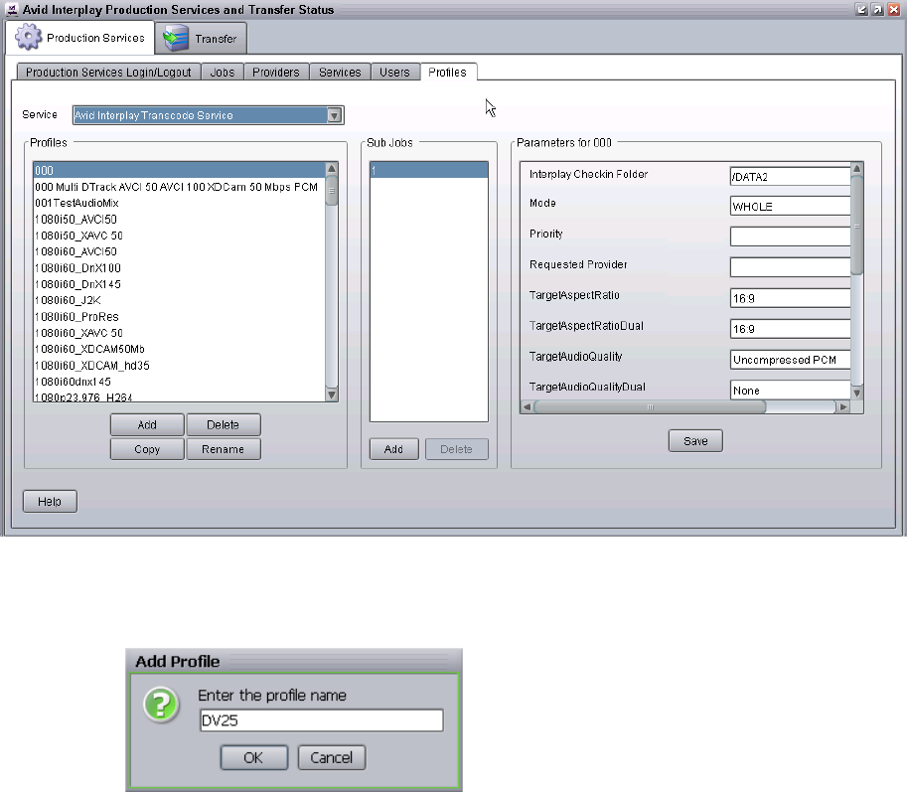The image size is (907, 792).
Task: Open the Production Services gear tab
Action: click(x=80, y=38)
